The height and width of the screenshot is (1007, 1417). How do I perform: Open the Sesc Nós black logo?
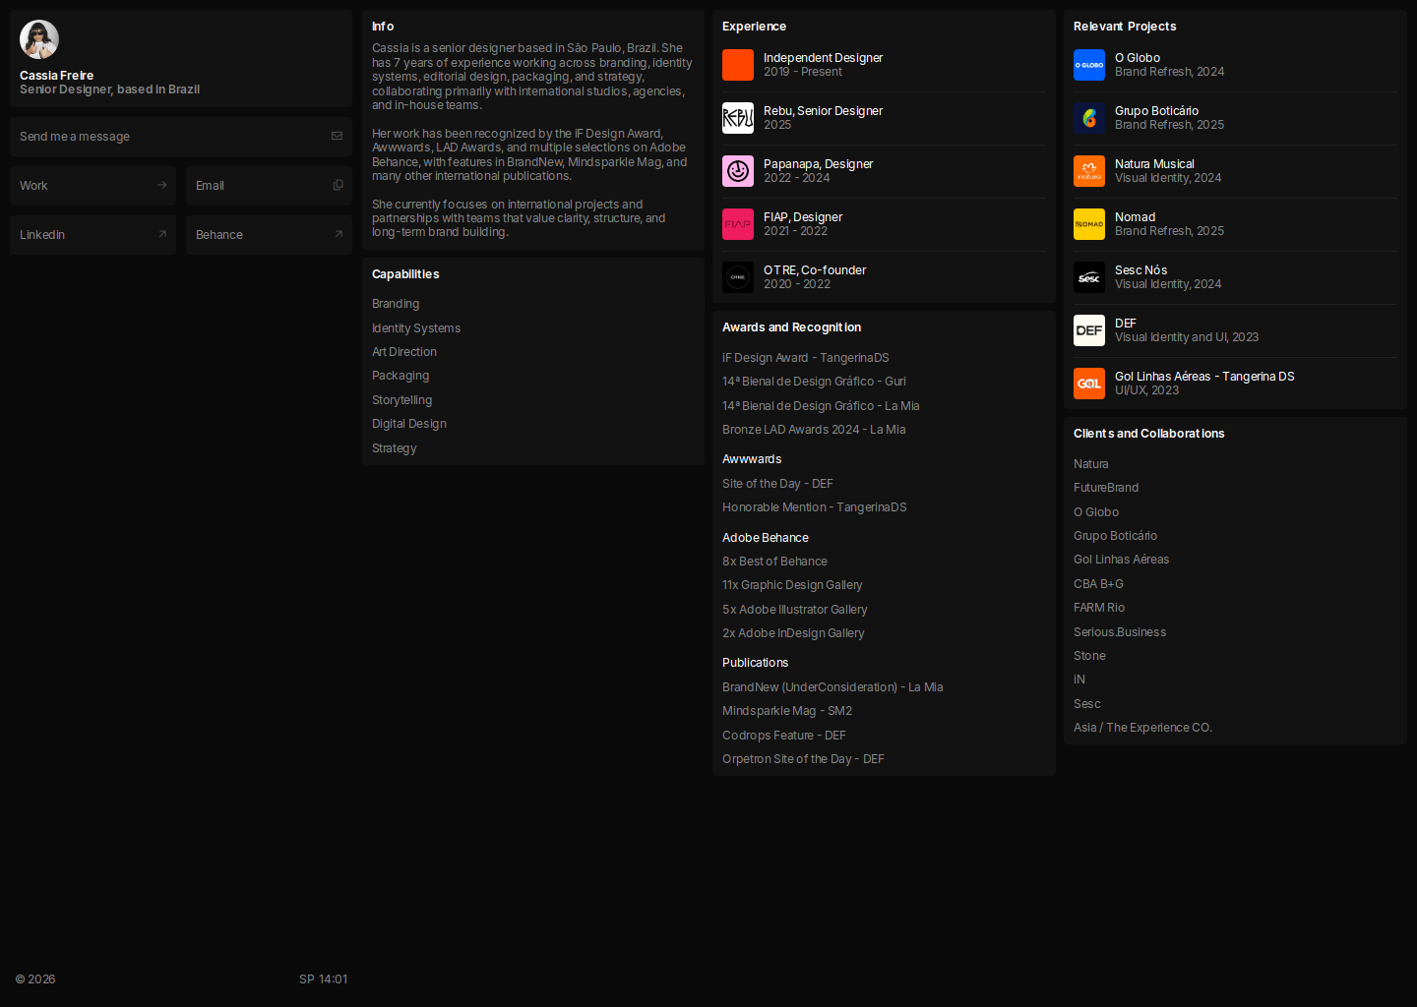click(x=1088, y=277)
